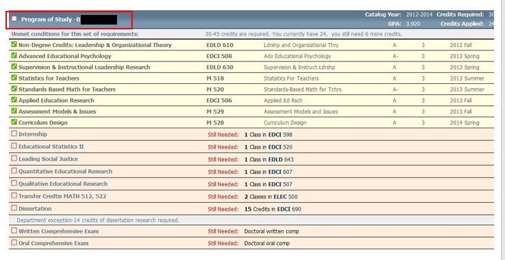Click the department exception dissertation note

pyautogui.click(x=98, y=220)
